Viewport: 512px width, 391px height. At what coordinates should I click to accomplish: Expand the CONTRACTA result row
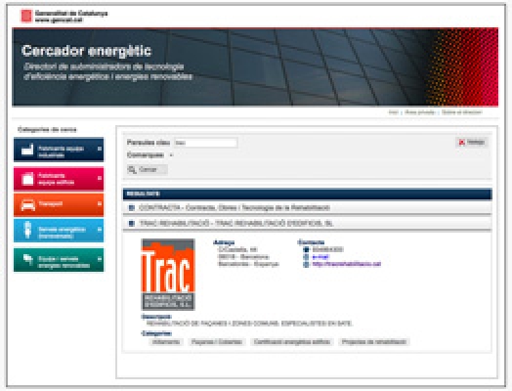click(307, 208)
